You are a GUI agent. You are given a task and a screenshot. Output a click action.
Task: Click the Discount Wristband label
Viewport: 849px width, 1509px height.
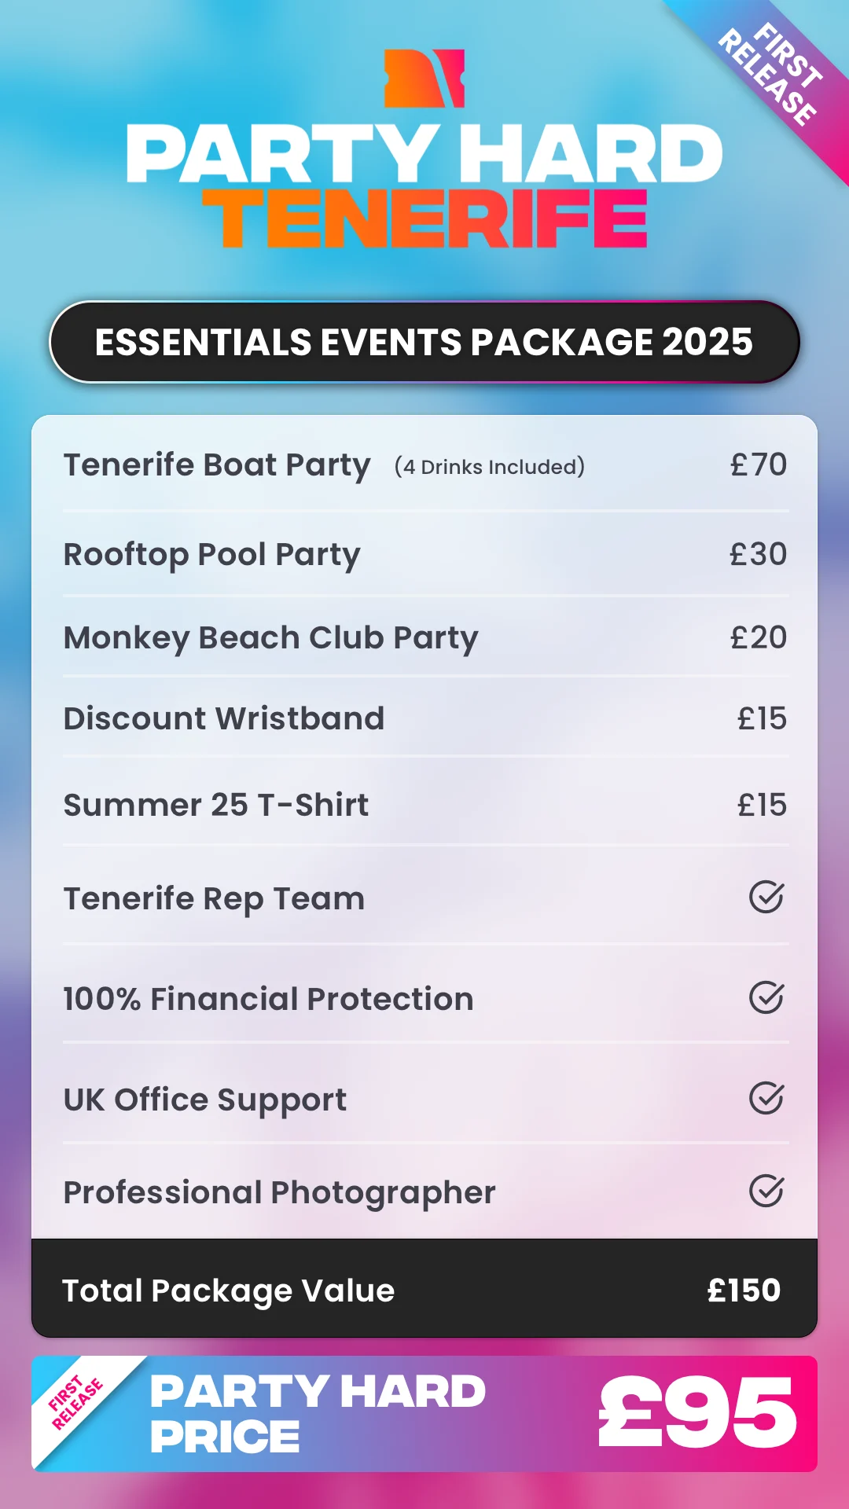(x=224, y=719)
